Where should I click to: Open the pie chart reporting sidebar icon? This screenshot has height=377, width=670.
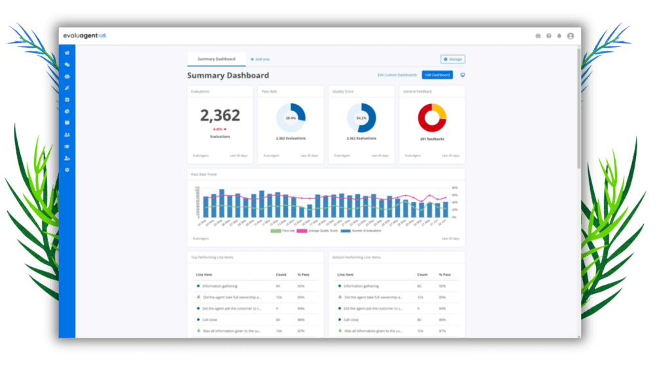[x=67, y=111]
